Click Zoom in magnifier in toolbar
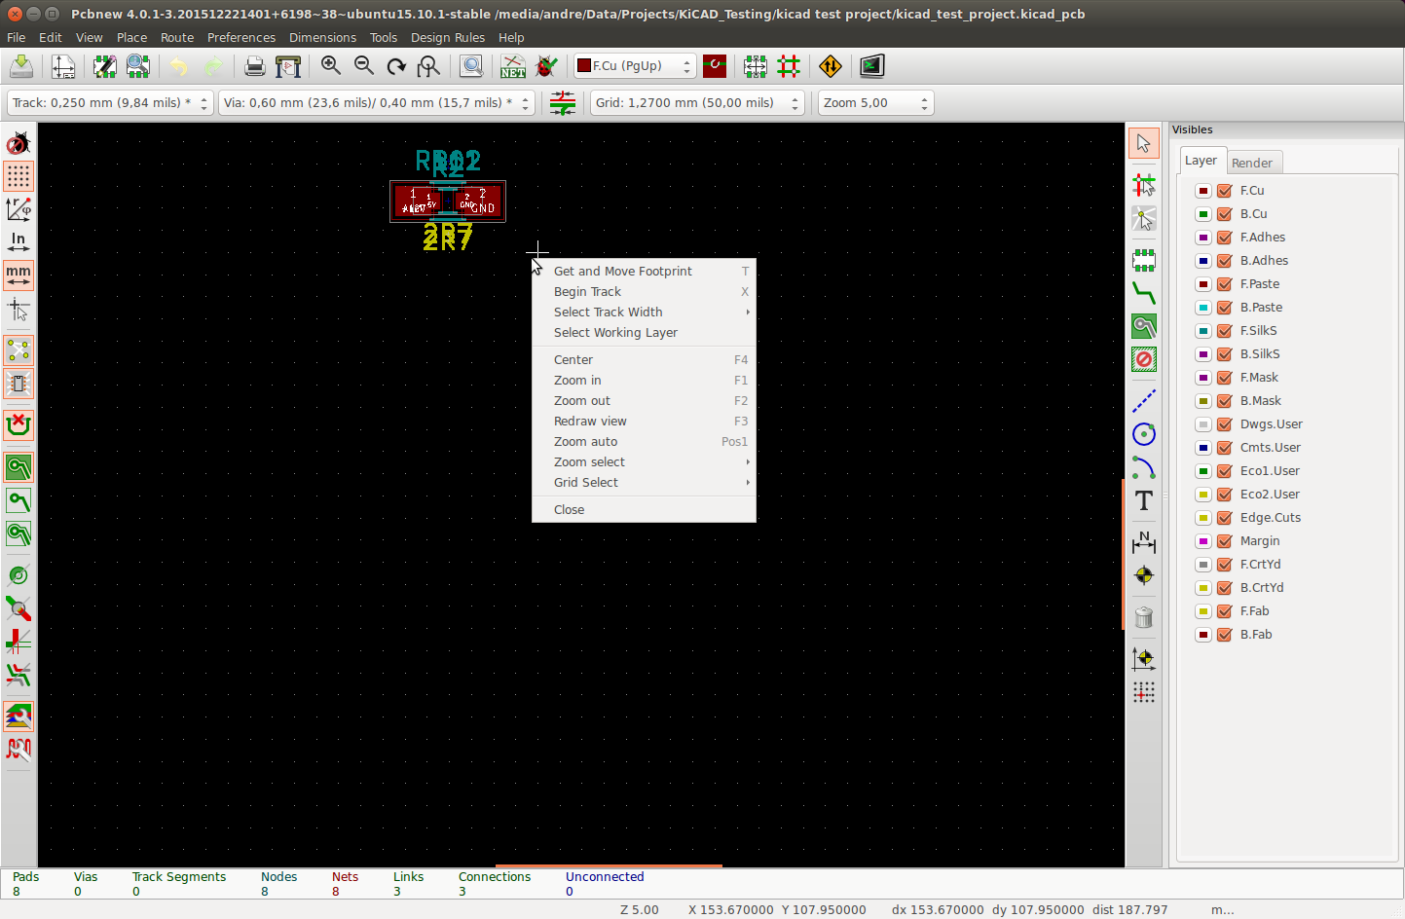 331,66
